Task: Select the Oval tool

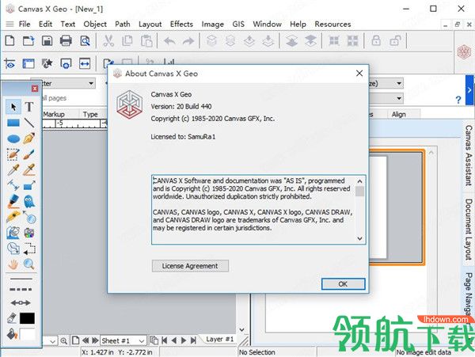Action: [x=13, y=139]
